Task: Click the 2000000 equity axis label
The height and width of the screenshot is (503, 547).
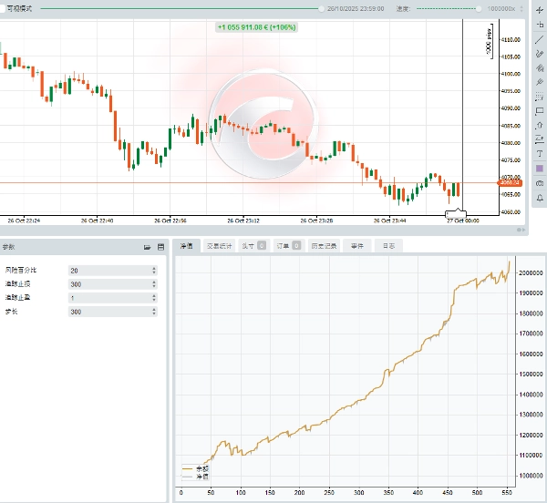Action: [x=531, y=273]
